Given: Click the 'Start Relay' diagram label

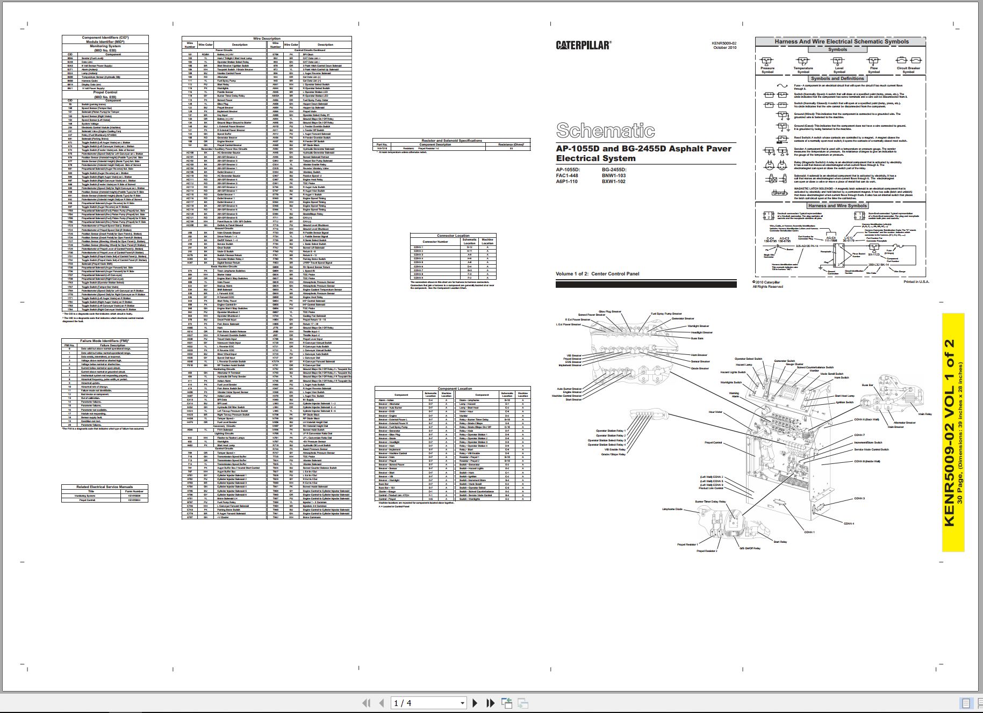Looking at the screenshot, I should (x=780, y=542).
